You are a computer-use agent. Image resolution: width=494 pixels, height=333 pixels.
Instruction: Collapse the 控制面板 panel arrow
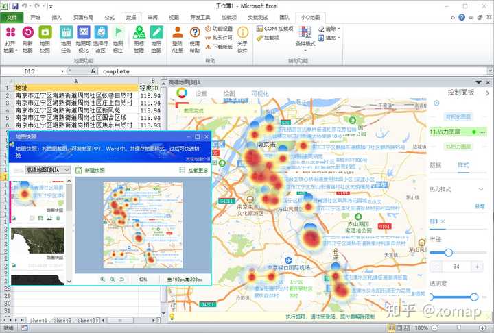pos(487,93)
